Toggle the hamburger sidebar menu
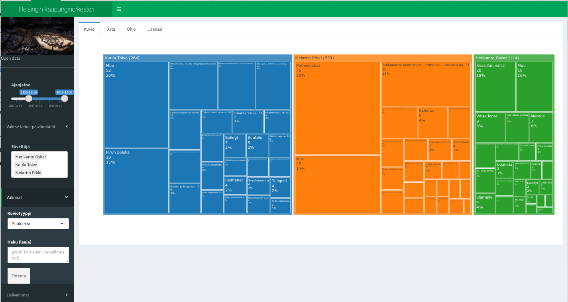The image size is (568, 302). click(119, 9)
